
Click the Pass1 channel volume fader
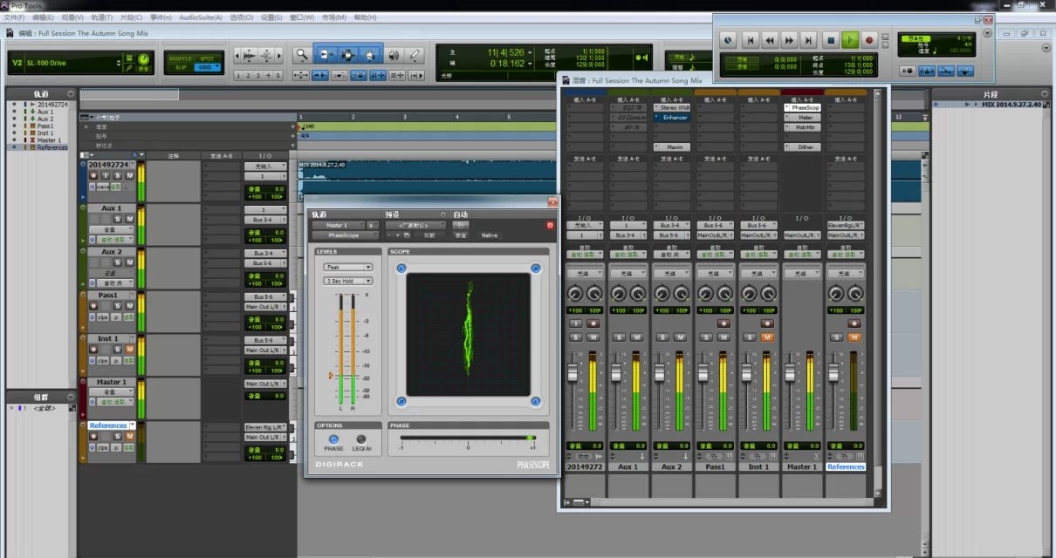(703, 373)
